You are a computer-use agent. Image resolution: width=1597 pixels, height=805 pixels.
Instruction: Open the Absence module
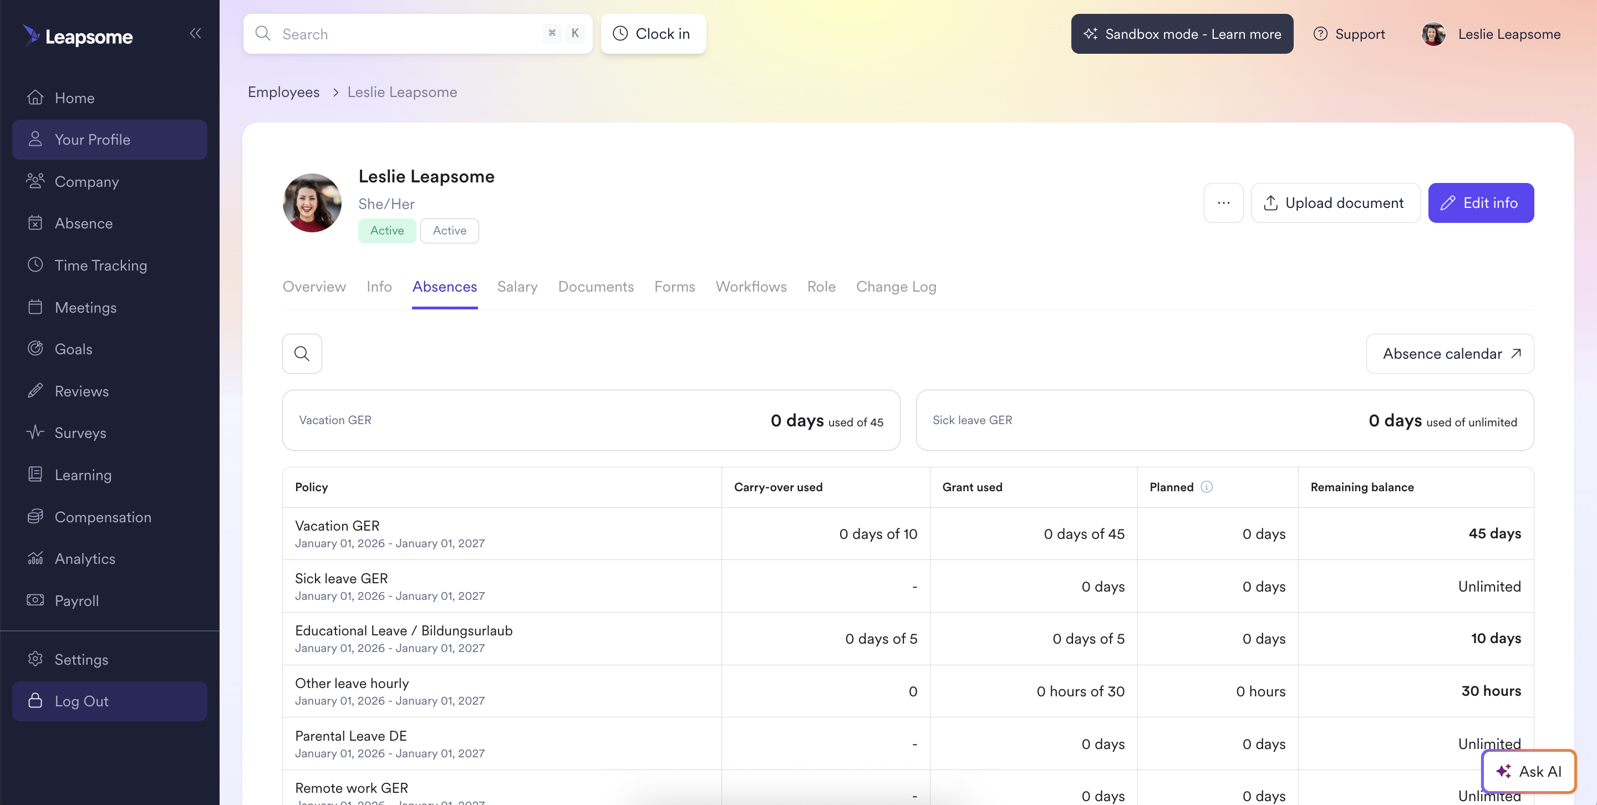coord(109,223)
